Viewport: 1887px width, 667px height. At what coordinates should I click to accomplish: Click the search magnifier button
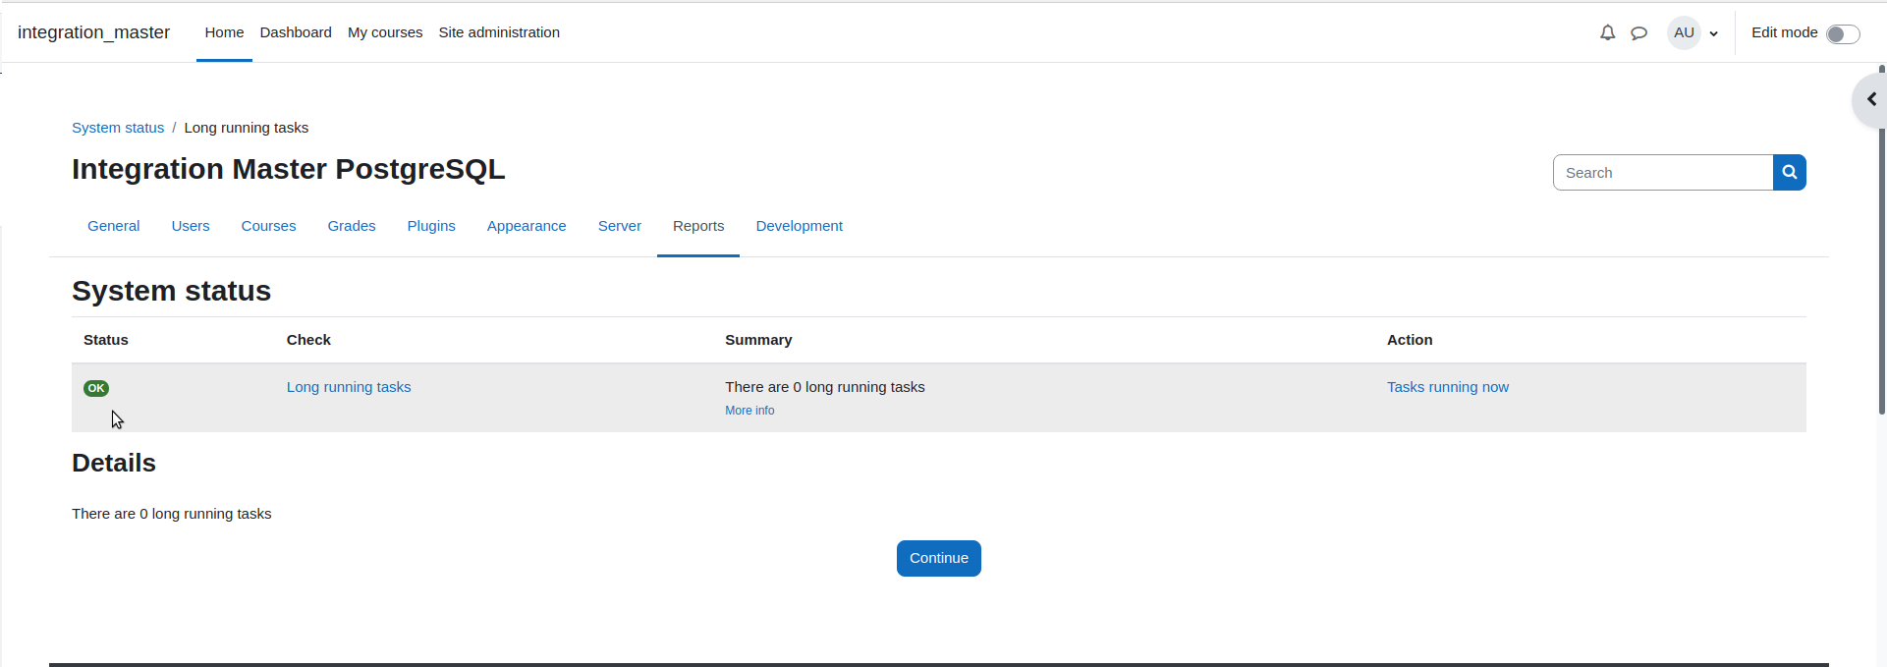pos(1790,173)
